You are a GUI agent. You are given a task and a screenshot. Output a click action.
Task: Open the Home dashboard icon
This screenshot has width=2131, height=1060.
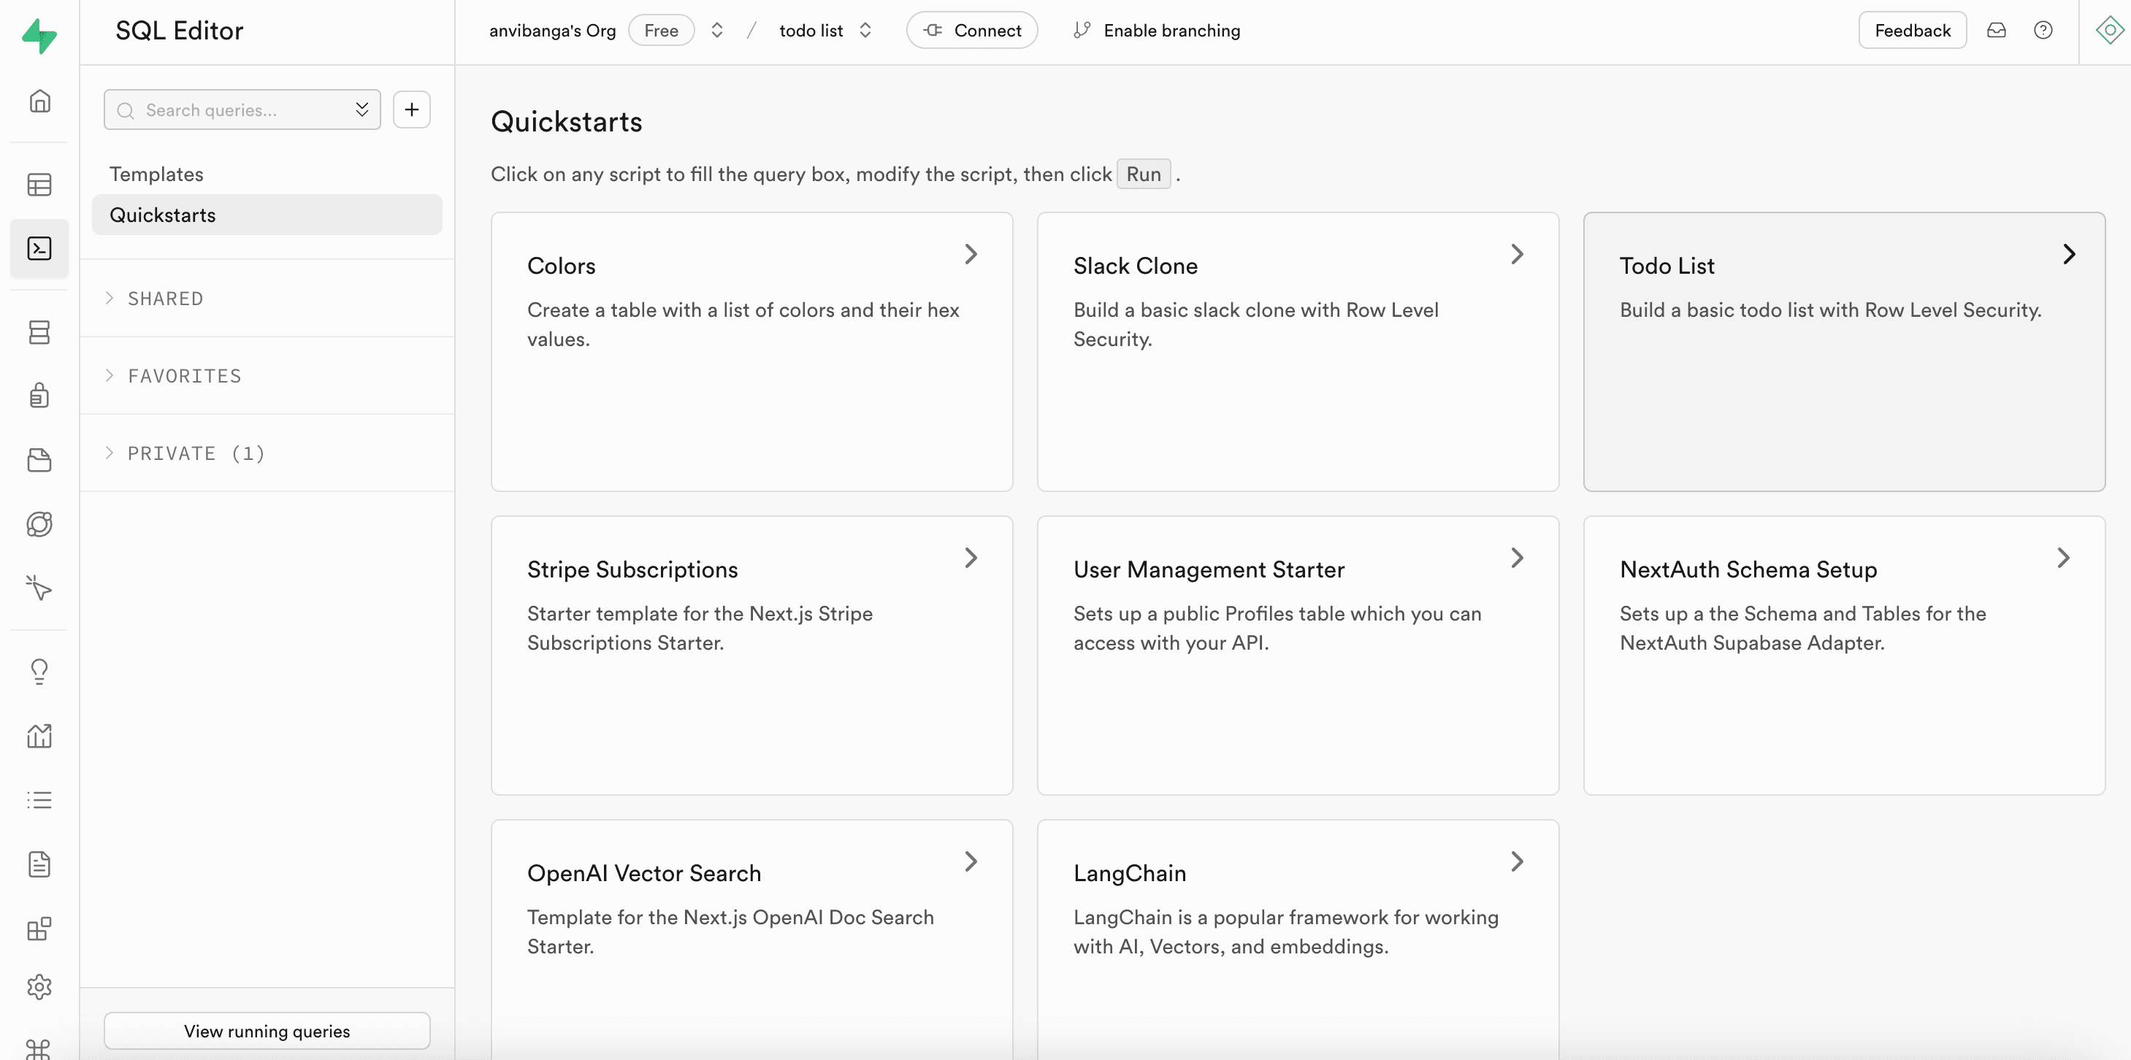(39, 101)
